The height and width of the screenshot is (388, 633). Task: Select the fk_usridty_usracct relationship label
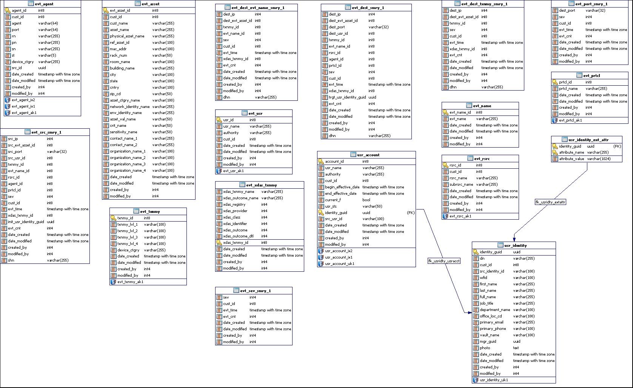pos(444,261)
